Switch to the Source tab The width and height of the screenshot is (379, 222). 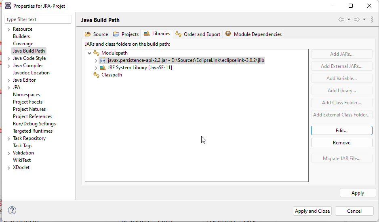pyautogui.click(x=96, y=34)
